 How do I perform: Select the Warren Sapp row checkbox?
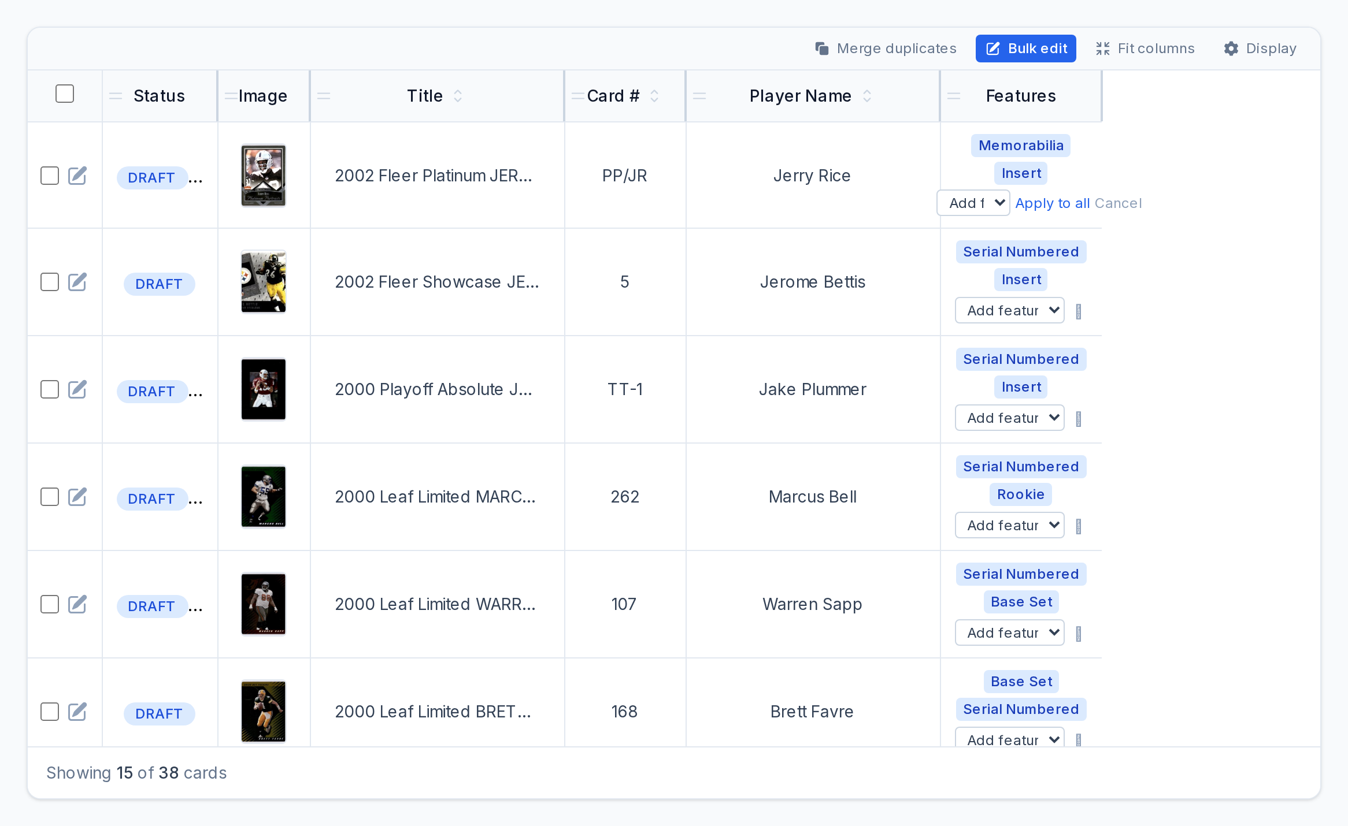click(x=50, y=604)
